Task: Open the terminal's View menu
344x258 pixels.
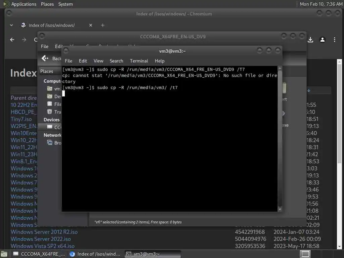Action: [98, 61]
